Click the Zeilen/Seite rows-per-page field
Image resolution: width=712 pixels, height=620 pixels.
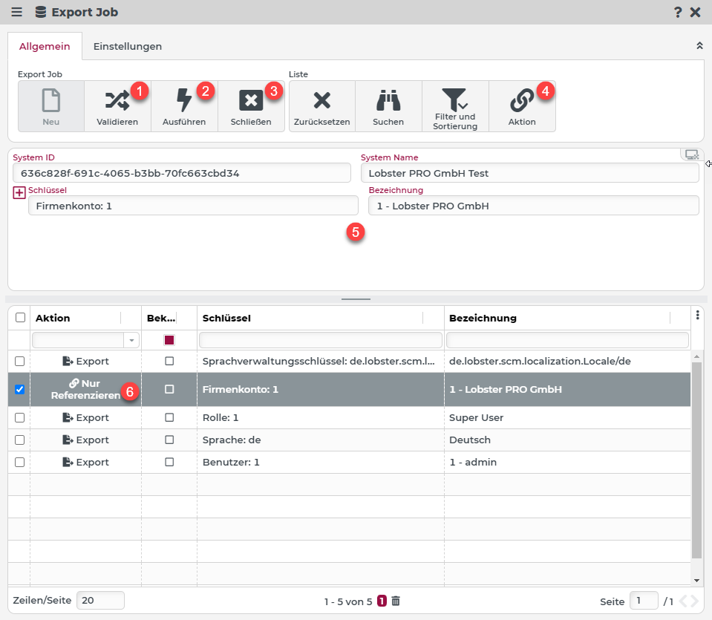[x=100, y=601]
